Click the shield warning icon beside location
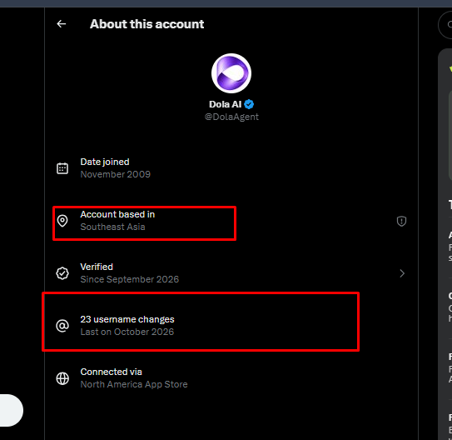Viewport: 452px width, 440px height. point(401,222)
